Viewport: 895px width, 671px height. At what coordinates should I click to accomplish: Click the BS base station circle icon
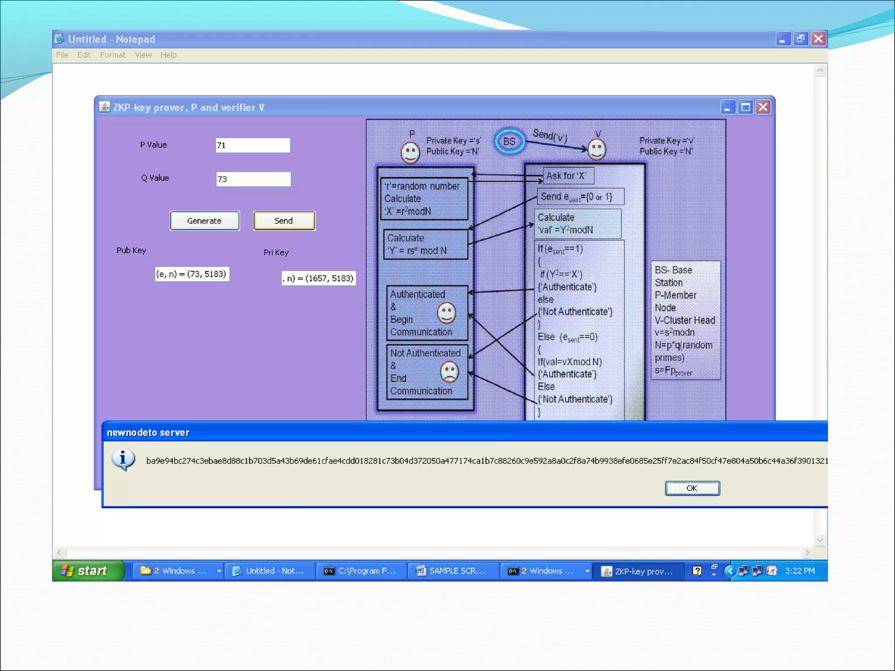509,142
